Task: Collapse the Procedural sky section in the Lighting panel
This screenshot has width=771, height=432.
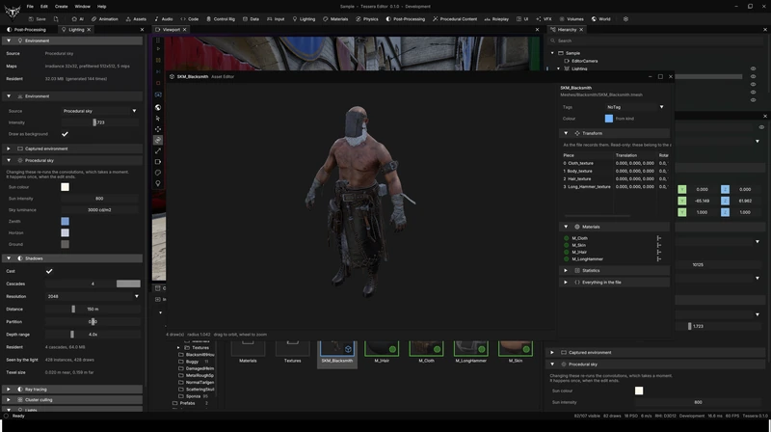Action: pyautogui.click(x=9, y=160)
